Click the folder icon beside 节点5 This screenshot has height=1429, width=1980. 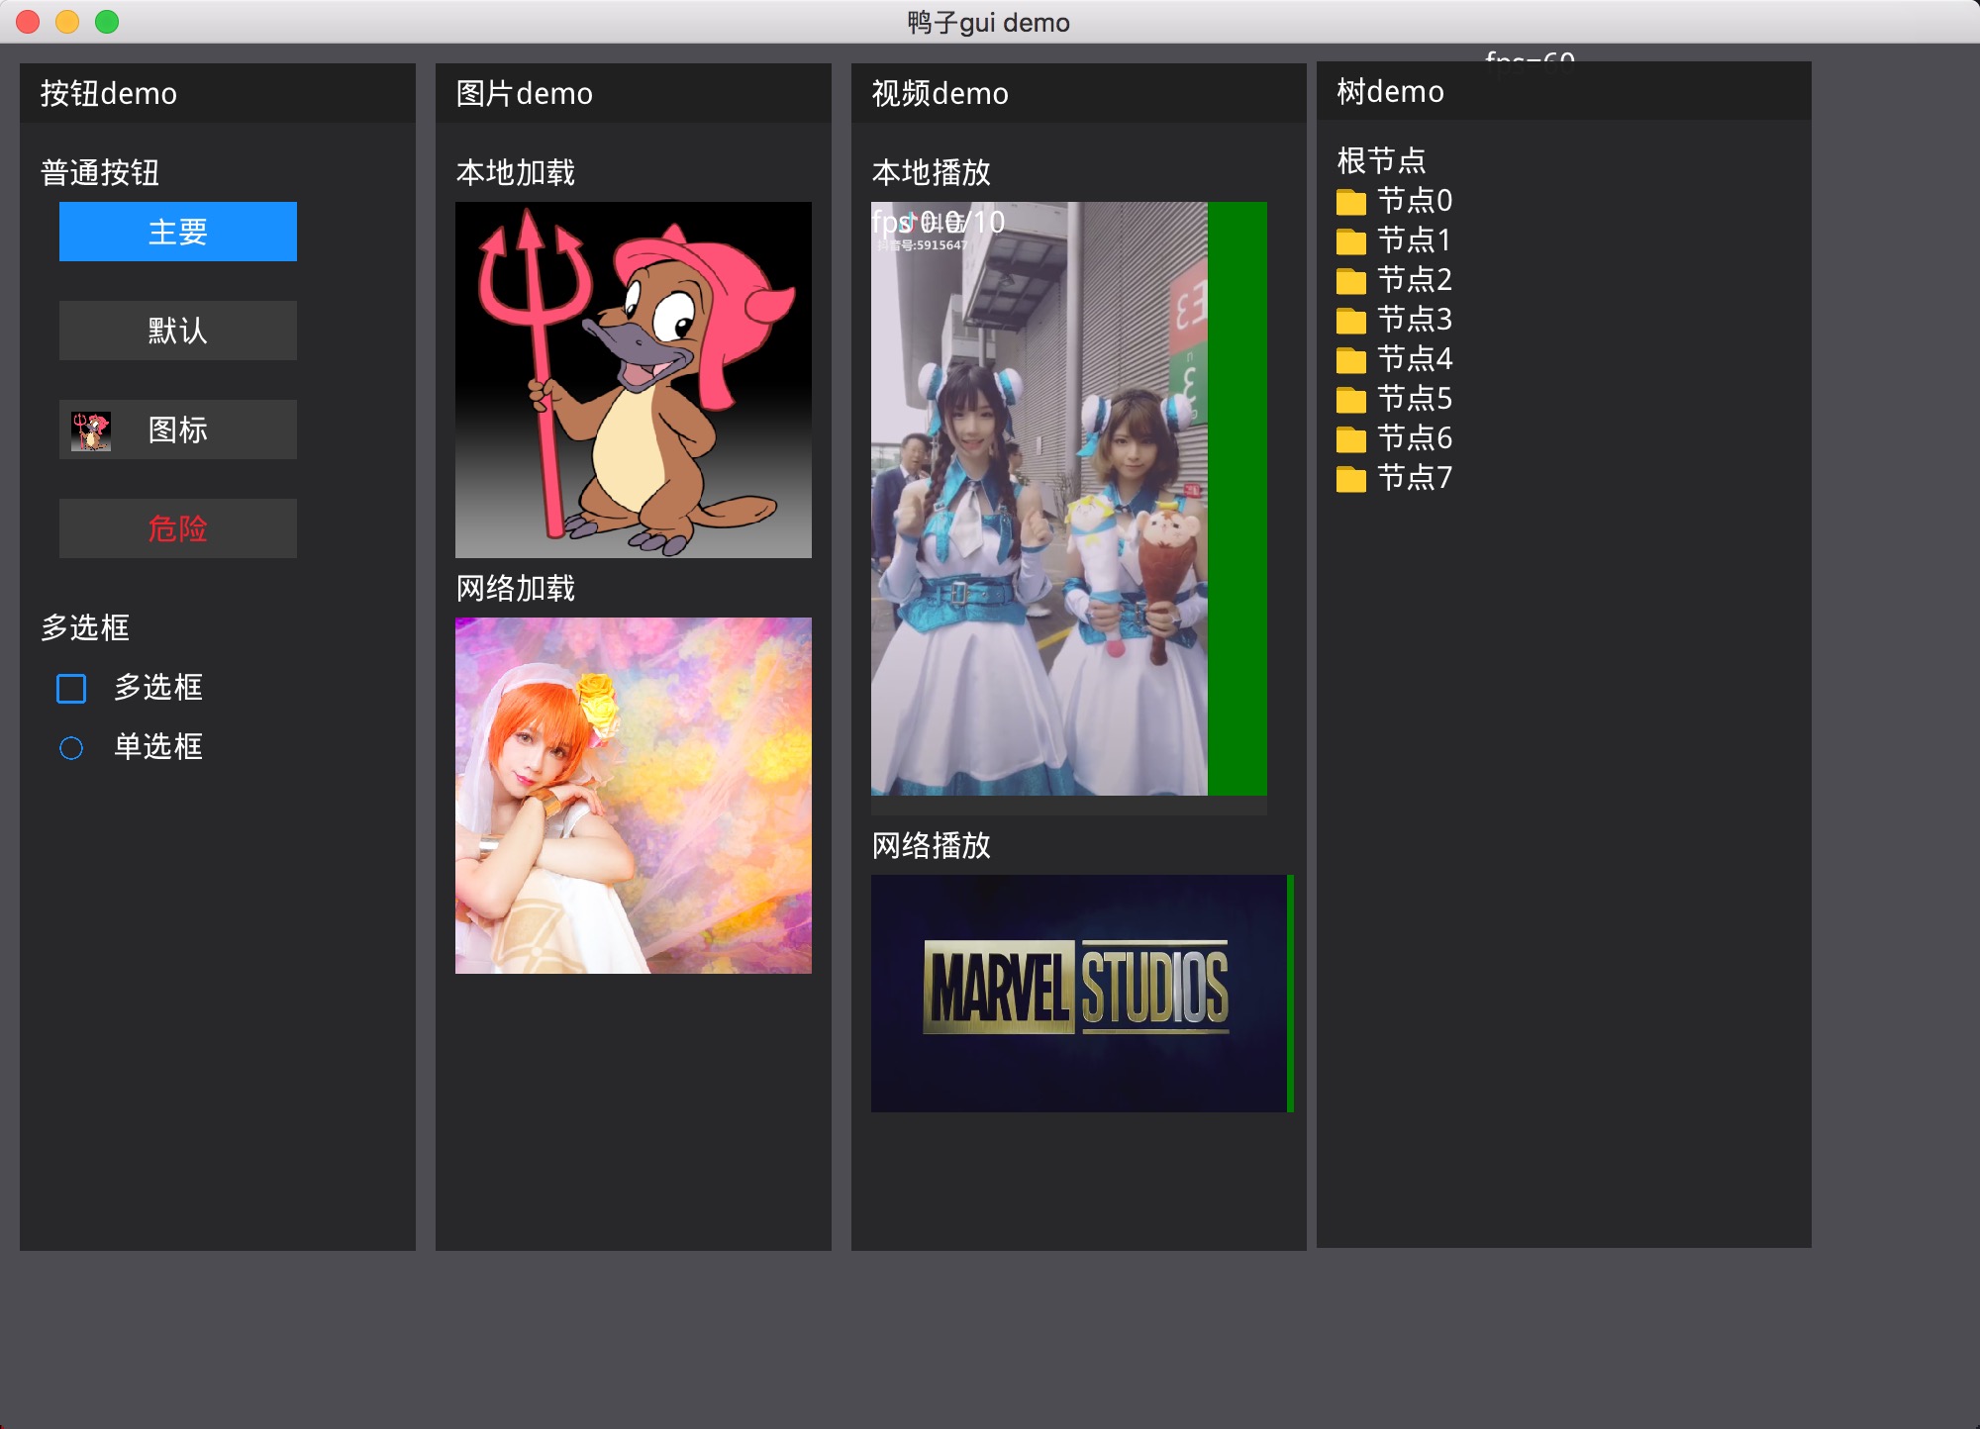click(1350, 400)
